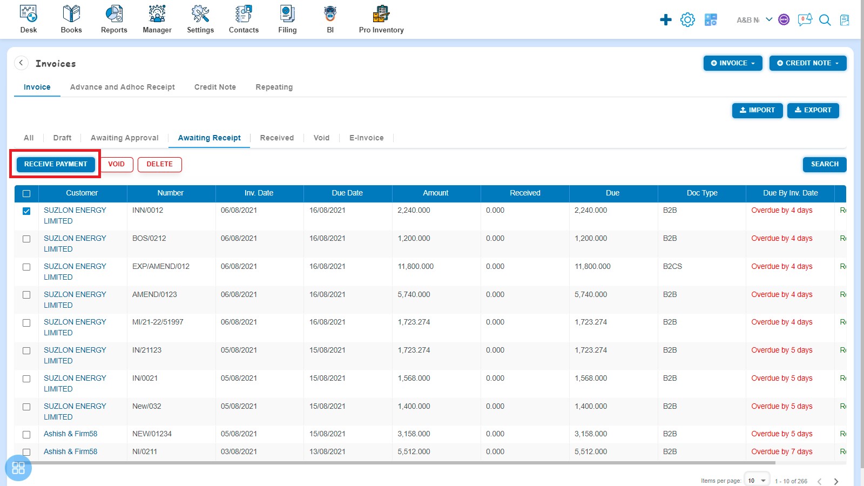Viewport: 864px width, 486px height.
Task: Switch to Advance and Adhoc Receipt tab
Action: (123, 87)
